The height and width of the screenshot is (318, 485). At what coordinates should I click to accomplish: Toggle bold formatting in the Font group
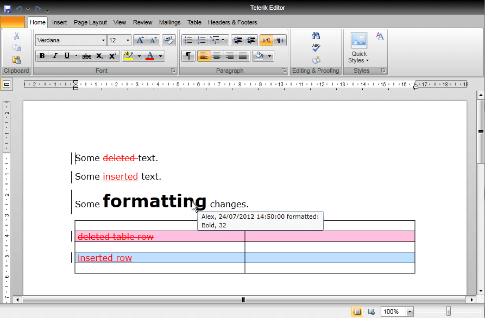[x=42, y=56]
